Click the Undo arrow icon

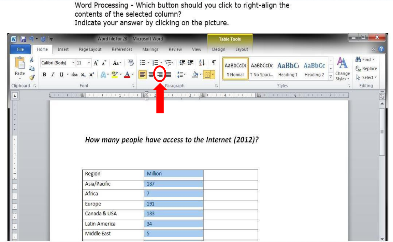pyautogui.click(x=31, y=39)
